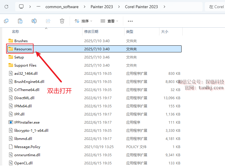Select the Brushes folder icon

pyautogui.click(x=10, y=41)
